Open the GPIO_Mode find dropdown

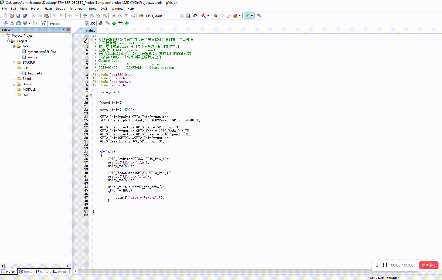(x=182, y=16)
